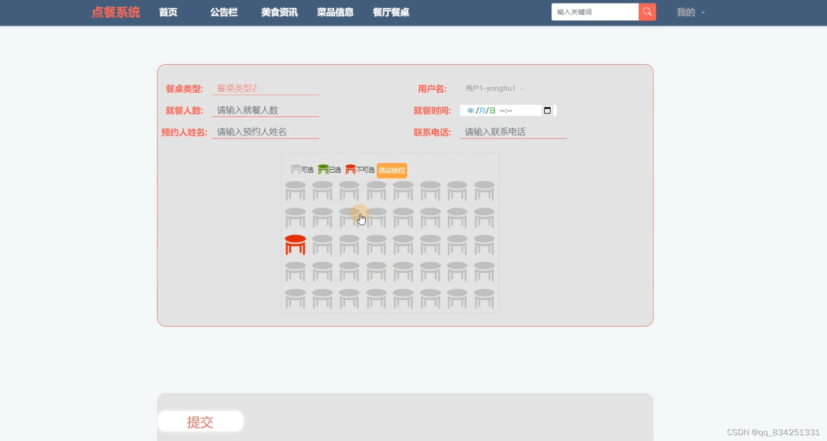Click the 餐桌类型 field showing 餐桌类型2
Image resolution: width=827 pixels, height=441 pixels.
[x=265, y=88]
